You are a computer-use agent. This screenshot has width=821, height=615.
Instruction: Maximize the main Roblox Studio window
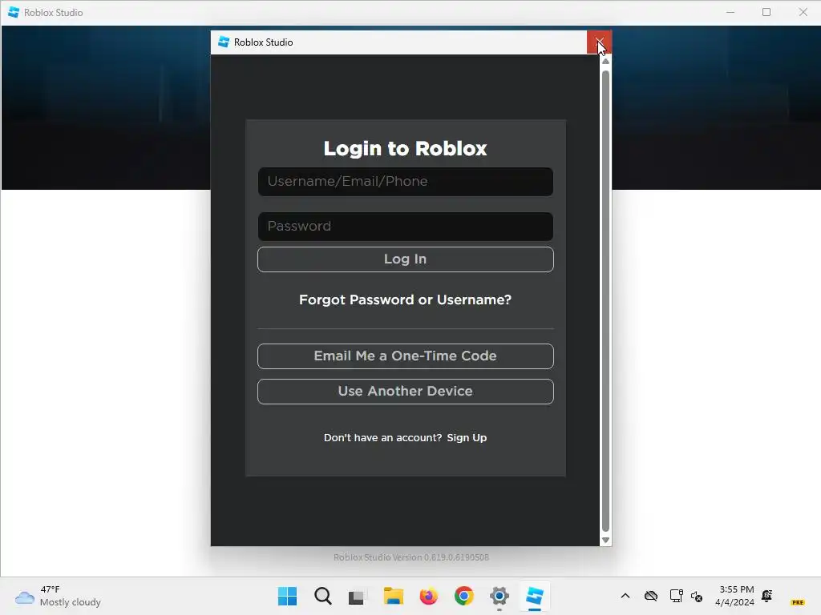tap(766, 12)
